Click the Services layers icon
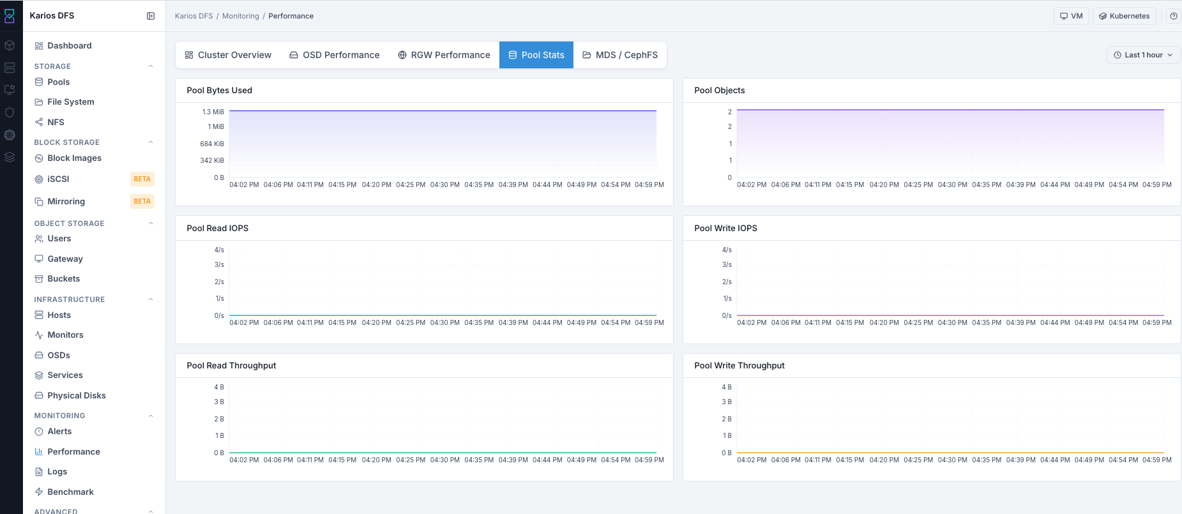The height and width of the screenshot is (514, 1182). point(39,375)
